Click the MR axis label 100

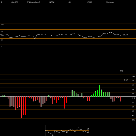[x=133, y=76]
